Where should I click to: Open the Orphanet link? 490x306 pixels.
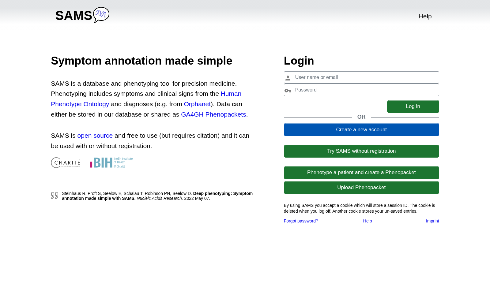[x=197, y=104]
